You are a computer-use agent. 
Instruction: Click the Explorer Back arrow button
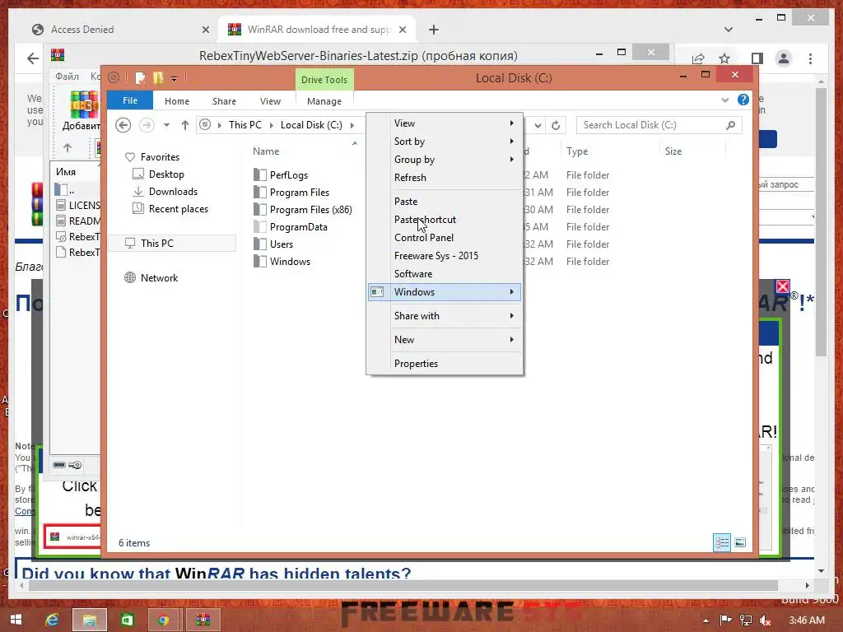point(123,125)
